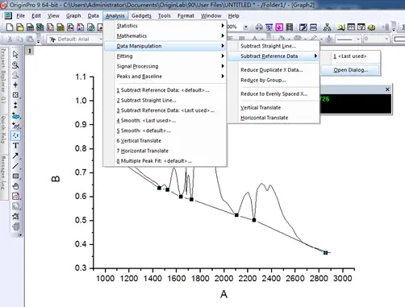The height and width of the screenshot is (307, 405).
Task: Click the Project Explorer tree icon
Action: tap(327, 27)
